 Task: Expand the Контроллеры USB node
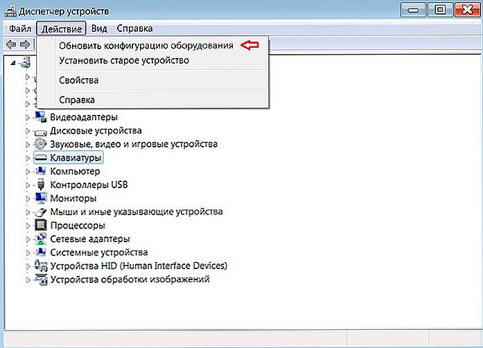click(x=28, y=185)
